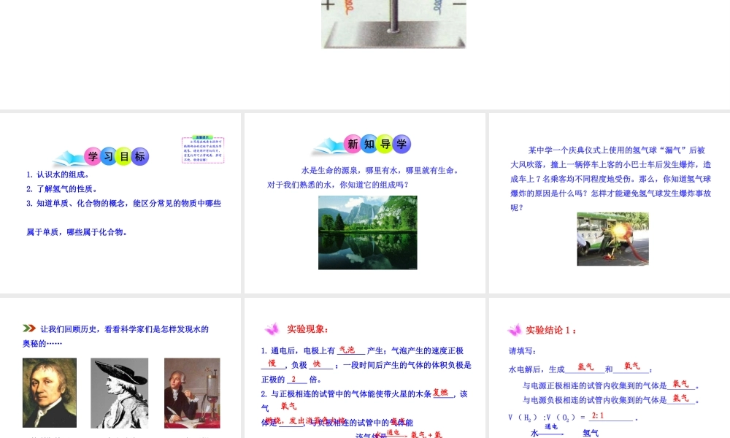Click the line '3. 知道单质、化合物的概念'
This screenshot has width=730, height=438.
124,204
